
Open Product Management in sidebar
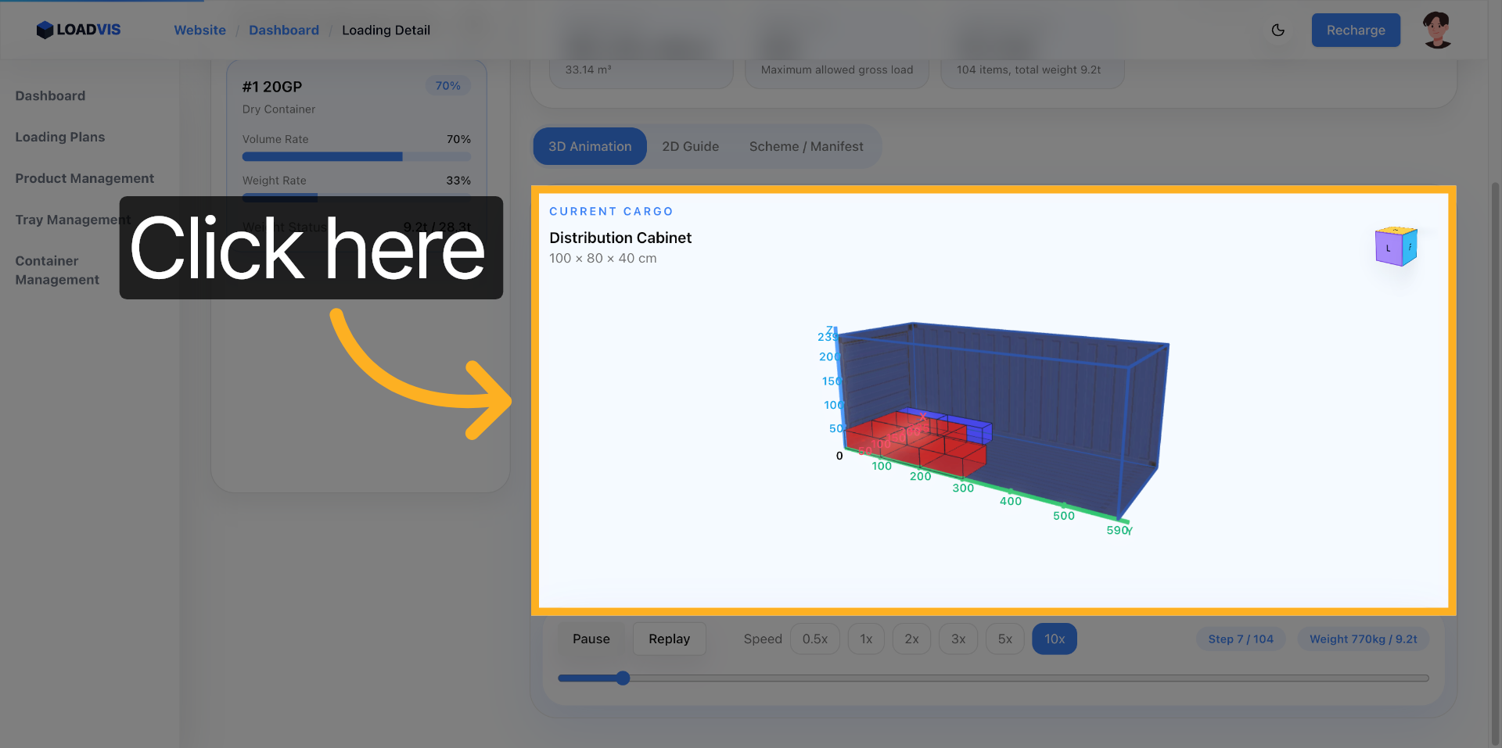coord(84,178)
